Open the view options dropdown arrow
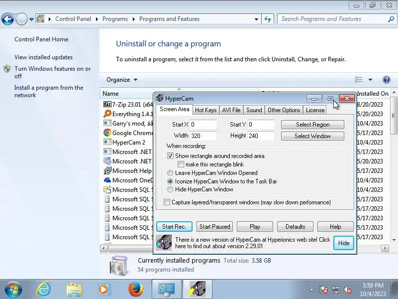The height and width of the screenshot is (299, 398). coord(370,80)
